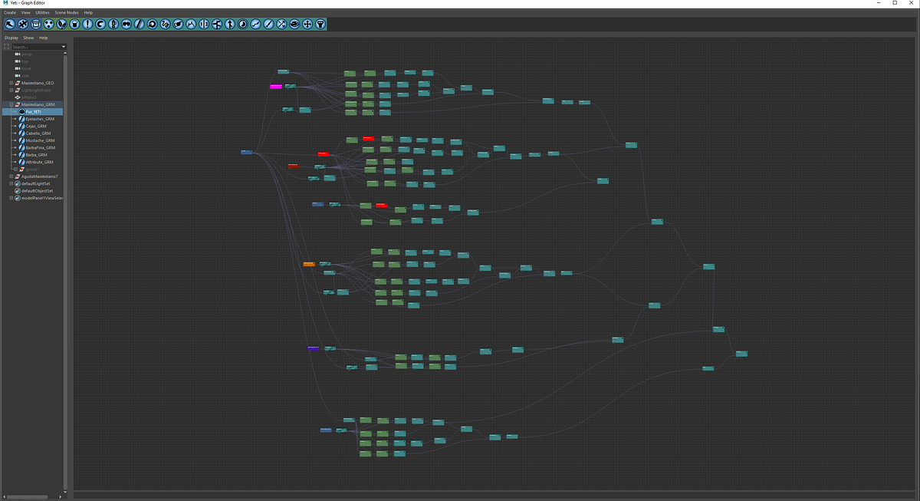Click the bat-shaped icon in the toolbar
This screenshot has width=920, height=501.
(x=127, y=25)
